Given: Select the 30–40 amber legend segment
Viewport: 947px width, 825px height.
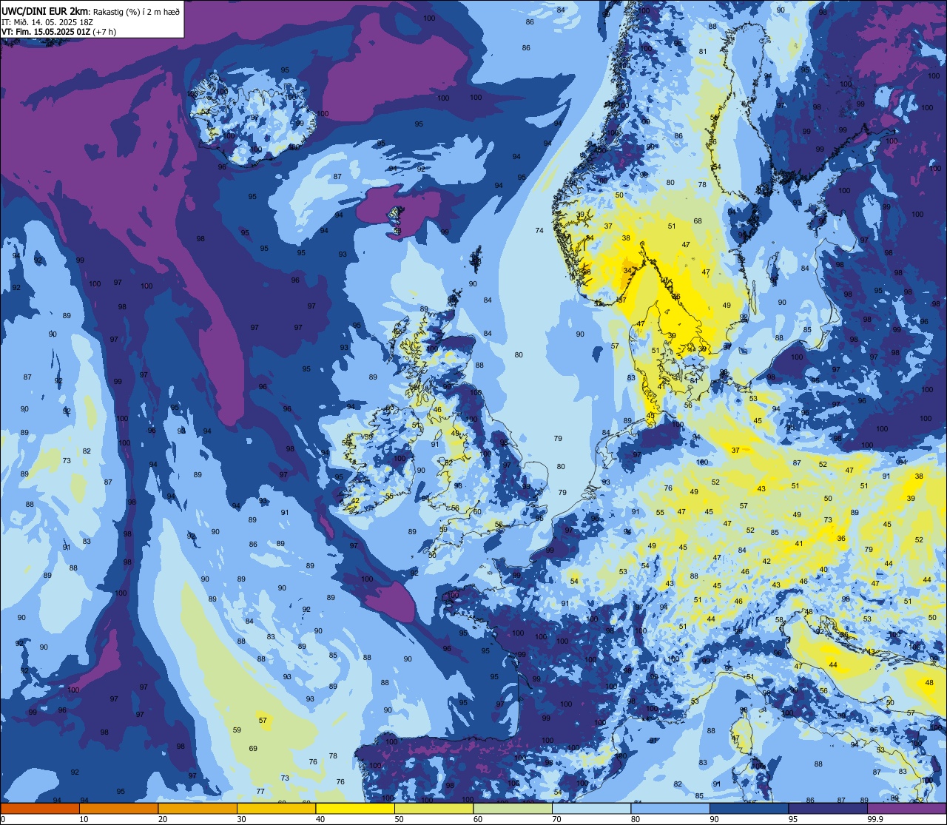Looking at the screenshot, I should [x=276, y=808].
